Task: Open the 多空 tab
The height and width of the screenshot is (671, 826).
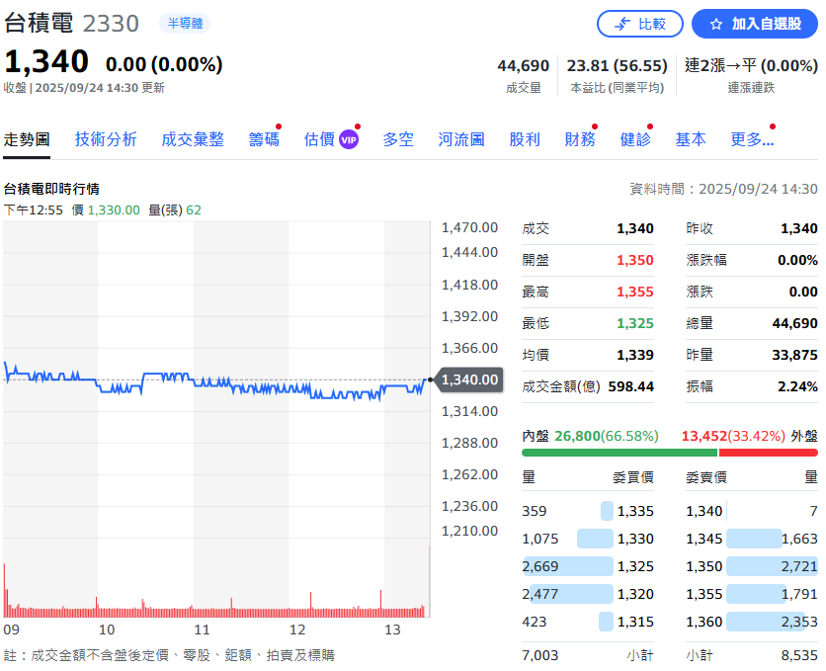Action: coord(398,139)
